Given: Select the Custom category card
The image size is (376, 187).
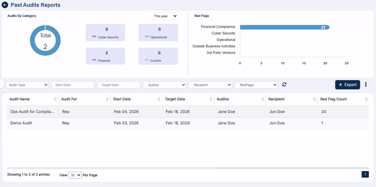Looking at the screenshot, I should click(158, 56).
